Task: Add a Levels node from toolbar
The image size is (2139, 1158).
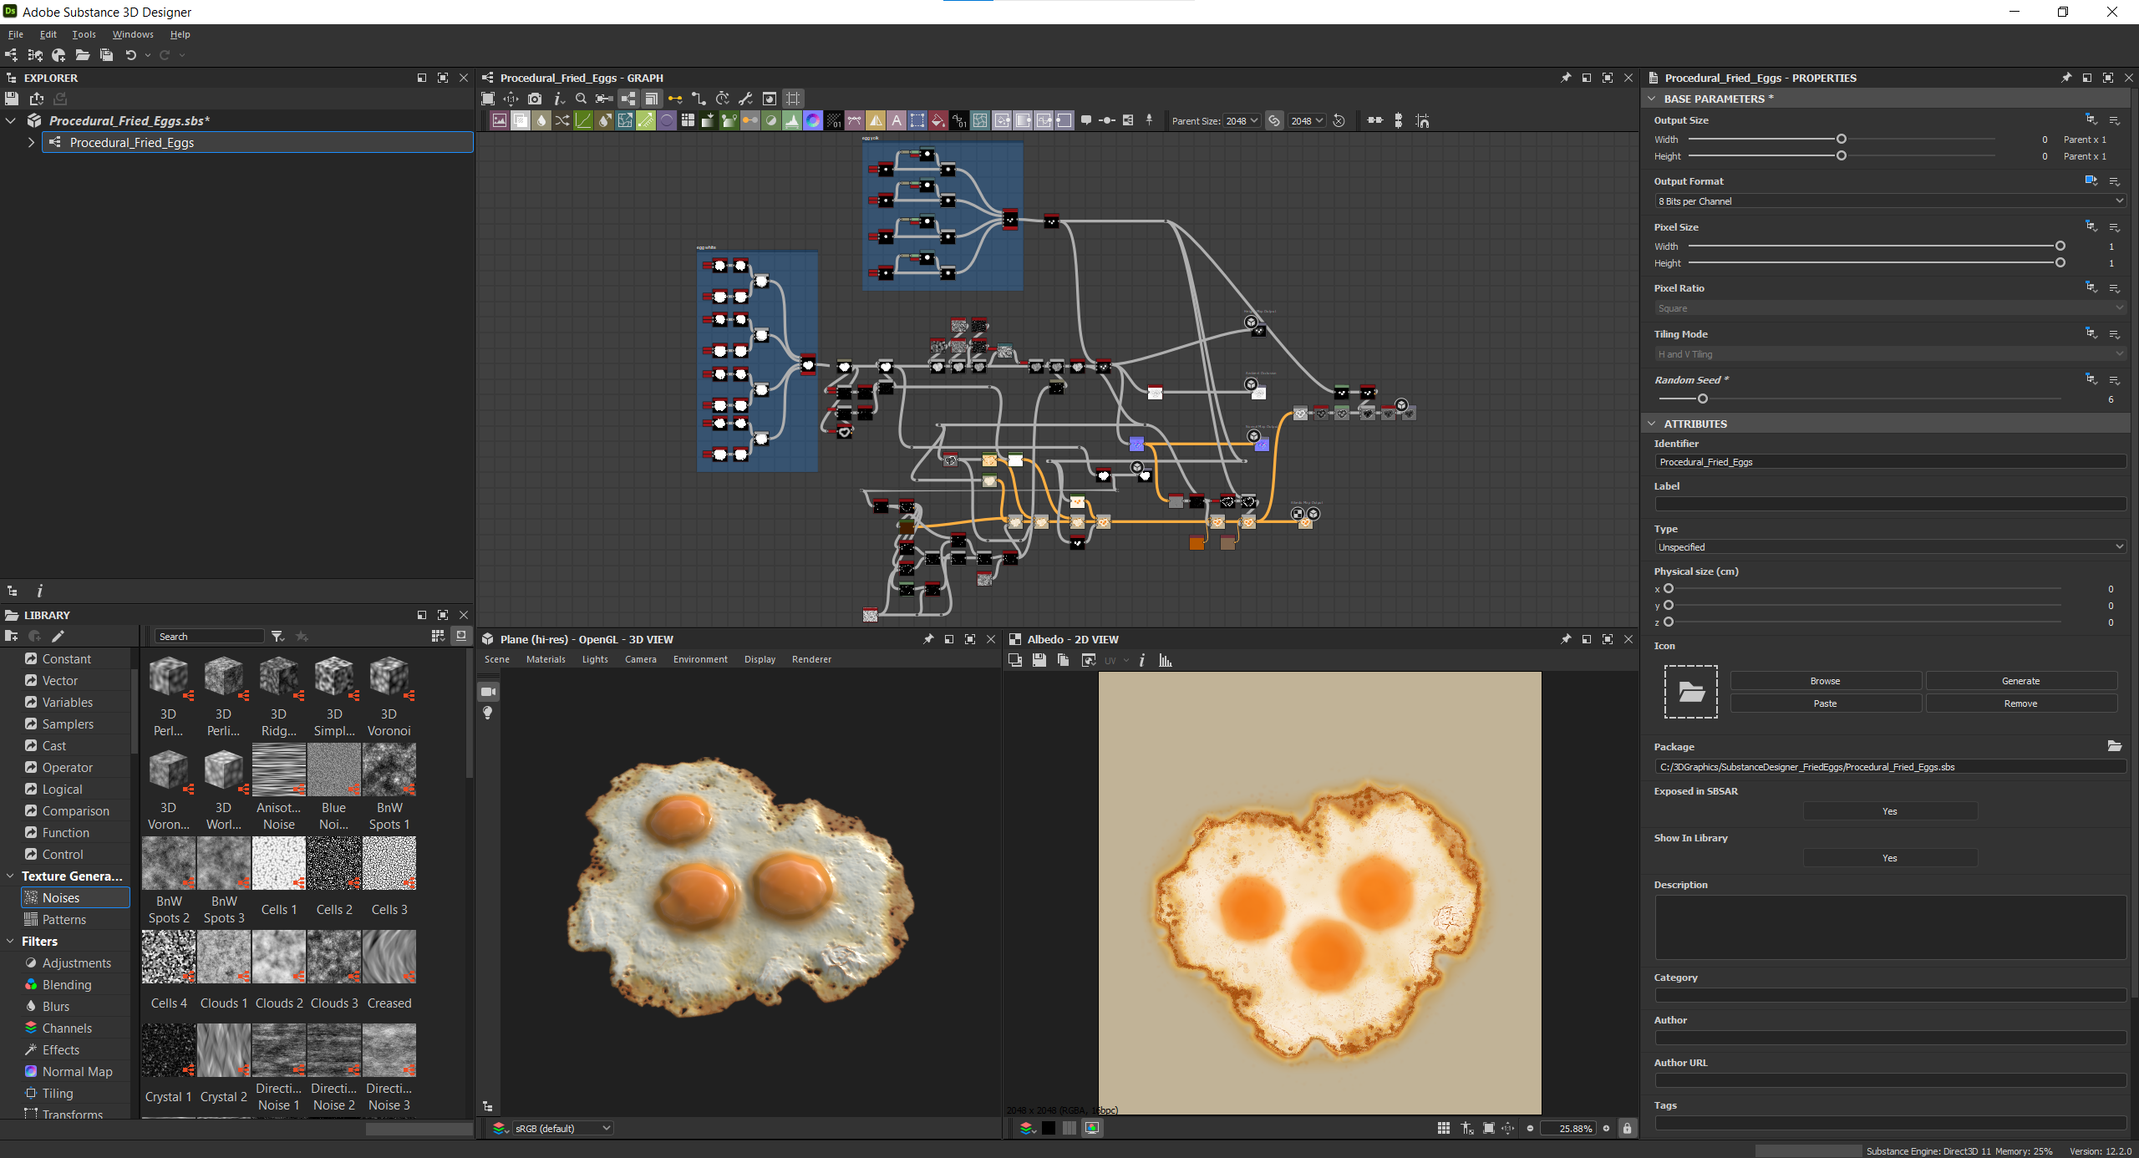Action: 791,120
